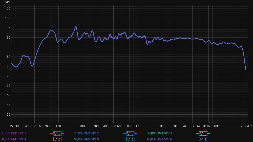Click the 2k frequency axis label
The image size is (253, 142).
click(161, 126)
